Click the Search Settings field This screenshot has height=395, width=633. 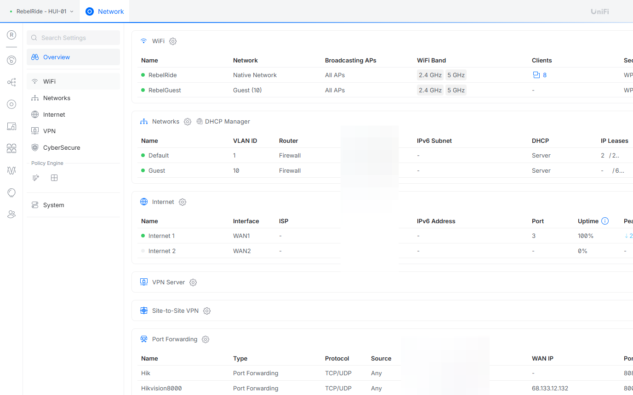[74, 38]
